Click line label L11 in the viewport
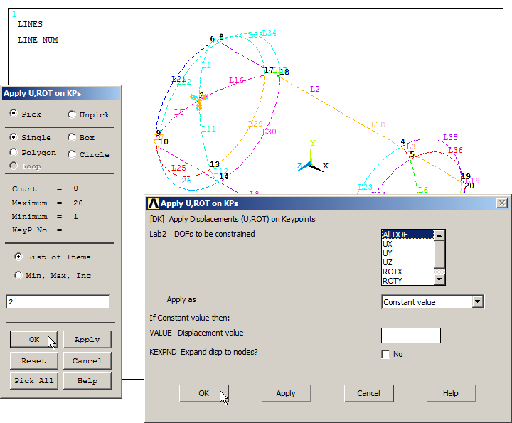512x423 pixels. pyautogui.click(x=208, y=129)
